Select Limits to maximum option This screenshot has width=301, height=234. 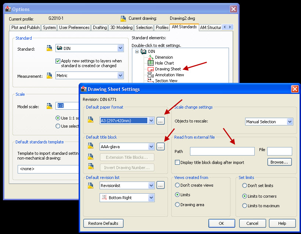(244, 206)
